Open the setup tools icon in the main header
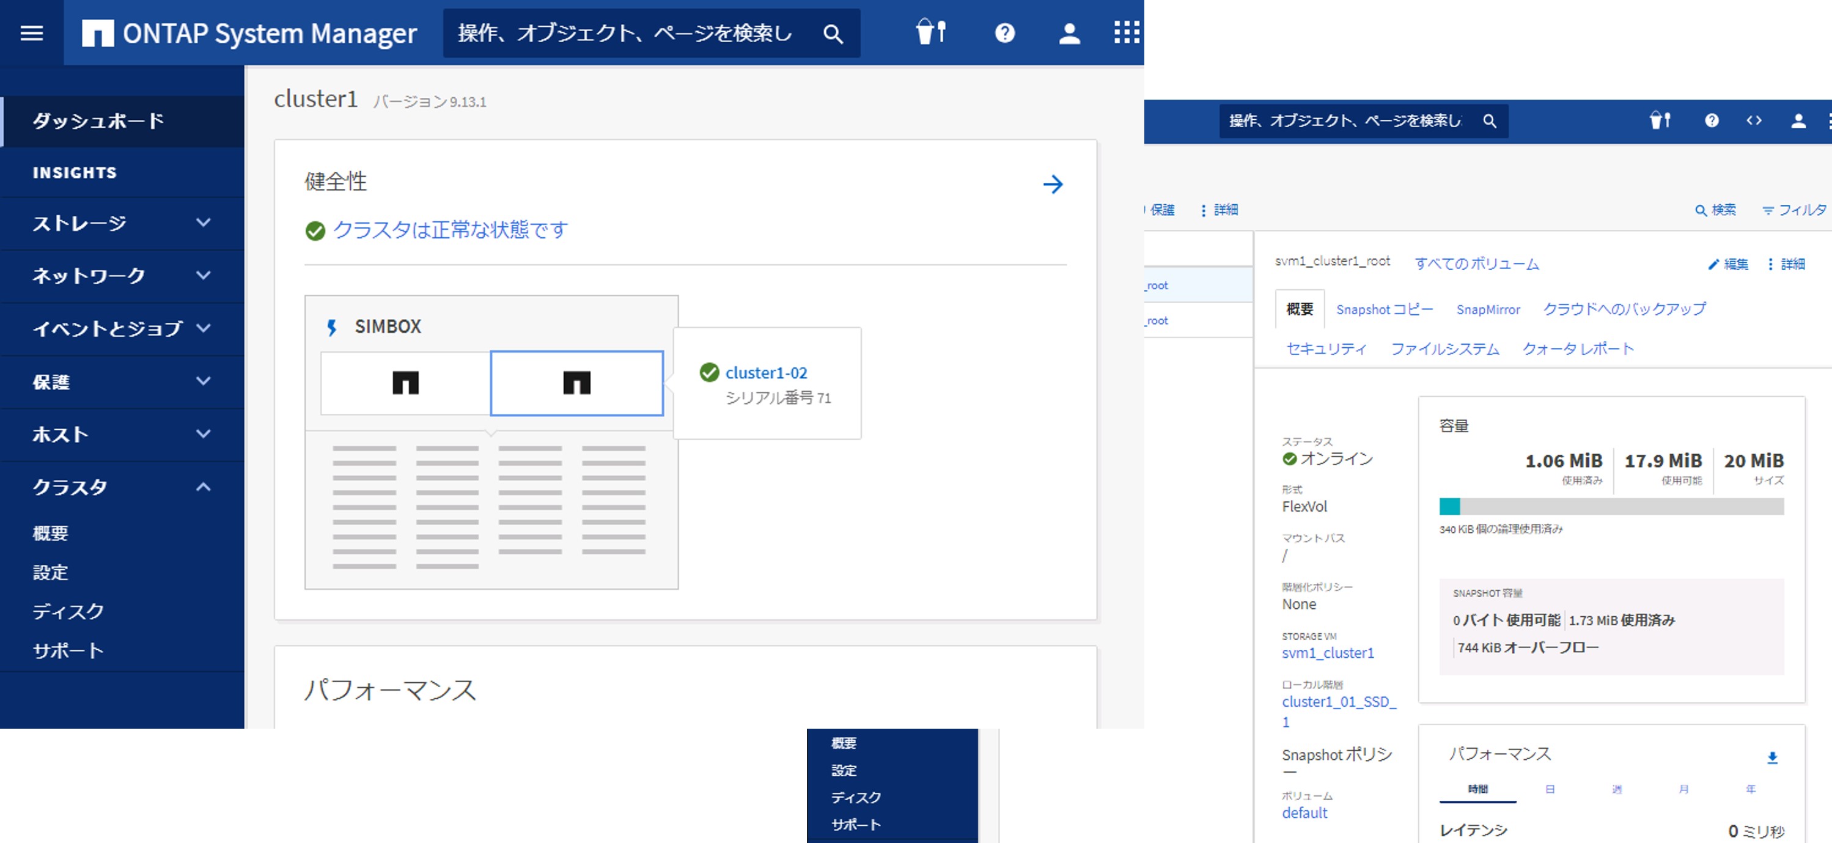1832x843 pixels. (930, 33)
